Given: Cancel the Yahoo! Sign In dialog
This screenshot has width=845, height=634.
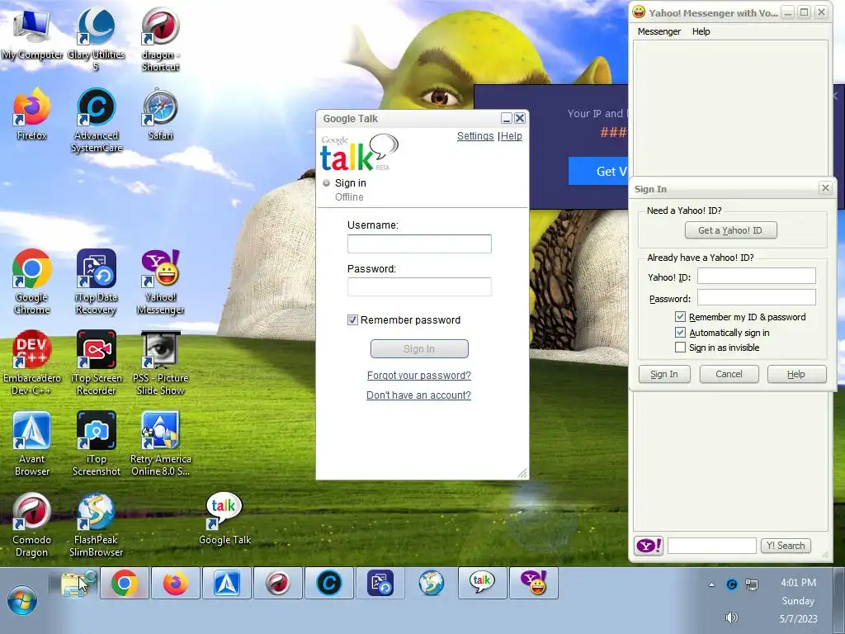Looking at the screenshot, I should [x=729, y=374].
